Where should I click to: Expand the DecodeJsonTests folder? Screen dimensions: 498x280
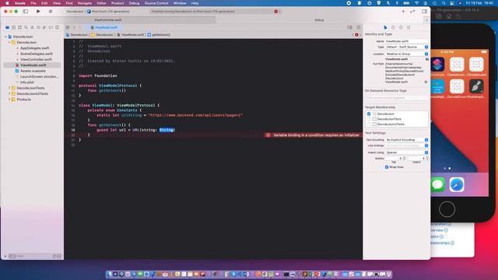pyautogui.click(x=9, y=88)
